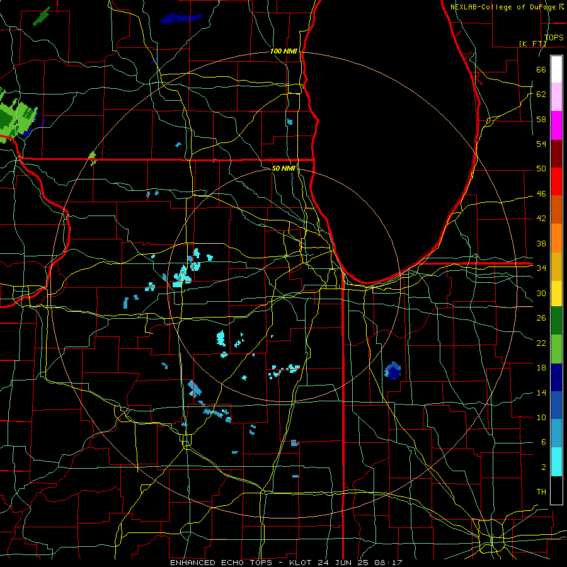
Task: Click the "14" legend value
Action: tap(541, 392)
